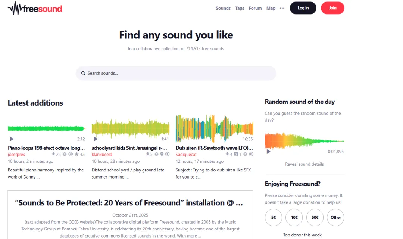403x239 pixels.
Task: Click the Search sounds input field
Action: tap(176, 73)
